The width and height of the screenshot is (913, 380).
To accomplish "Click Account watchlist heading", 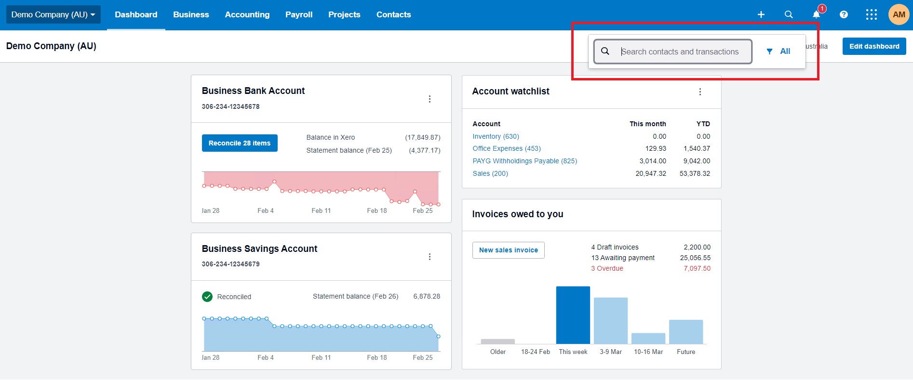I will tap(510, 91).
